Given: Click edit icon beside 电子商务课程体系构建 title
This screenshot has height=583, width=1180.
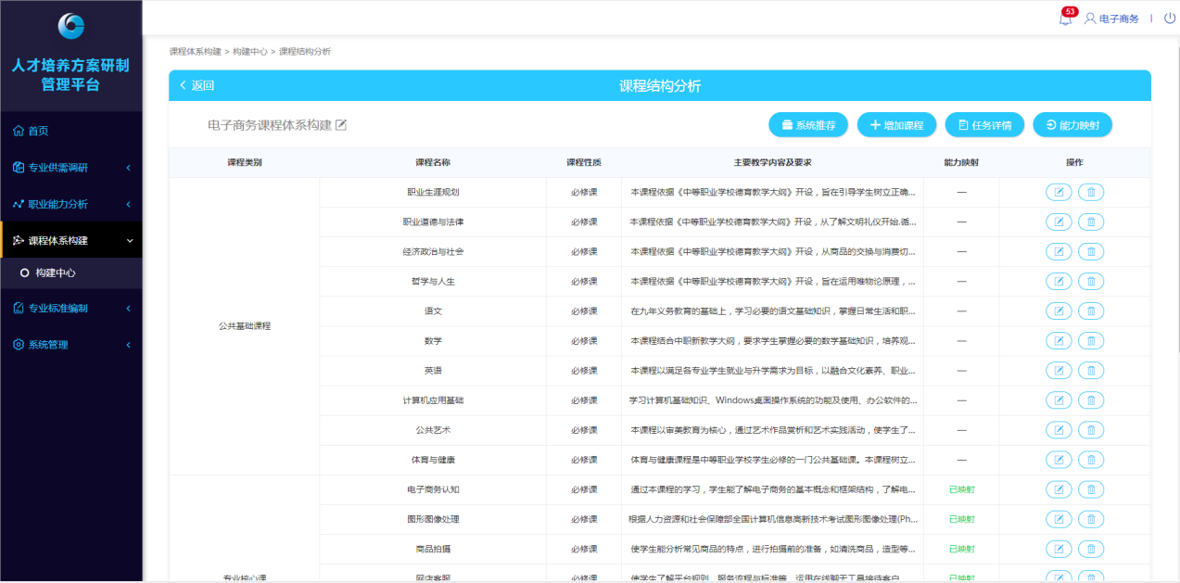Looking at the screenshot, I should [x=341, y=125].
